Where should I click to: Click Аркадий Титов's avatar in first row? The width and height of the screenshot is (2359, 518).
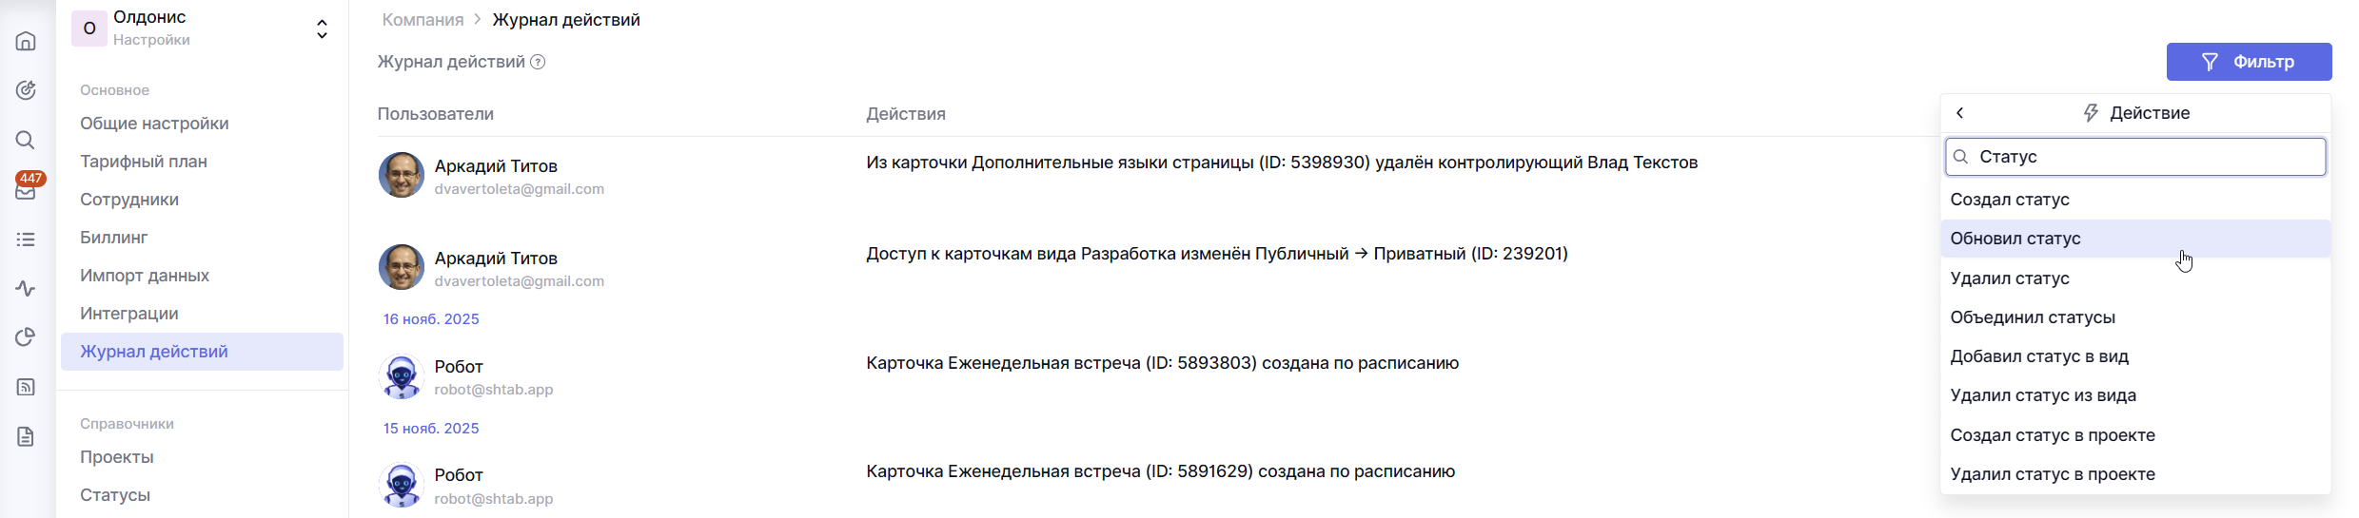[402, 175]
